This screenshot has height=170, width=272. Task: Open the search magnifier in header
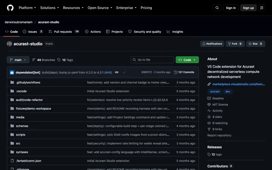pyautogui.click(x=217, y=8)
